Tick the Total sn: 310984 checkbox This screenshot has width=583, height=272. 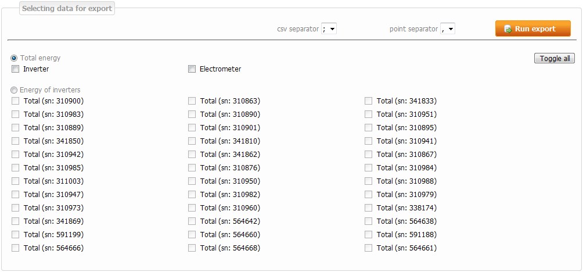point(369,168)
